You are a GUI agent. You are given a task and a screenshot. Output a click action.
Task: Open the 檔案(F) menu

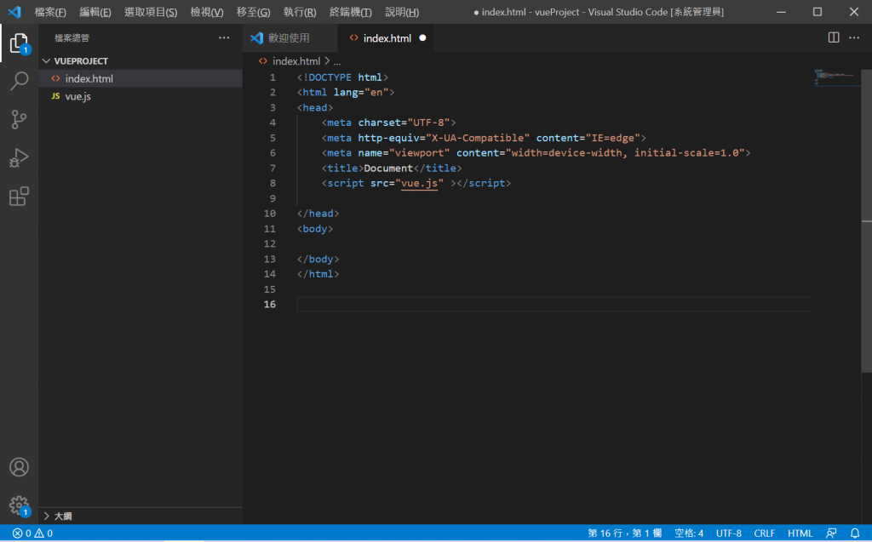click(50, 12)
